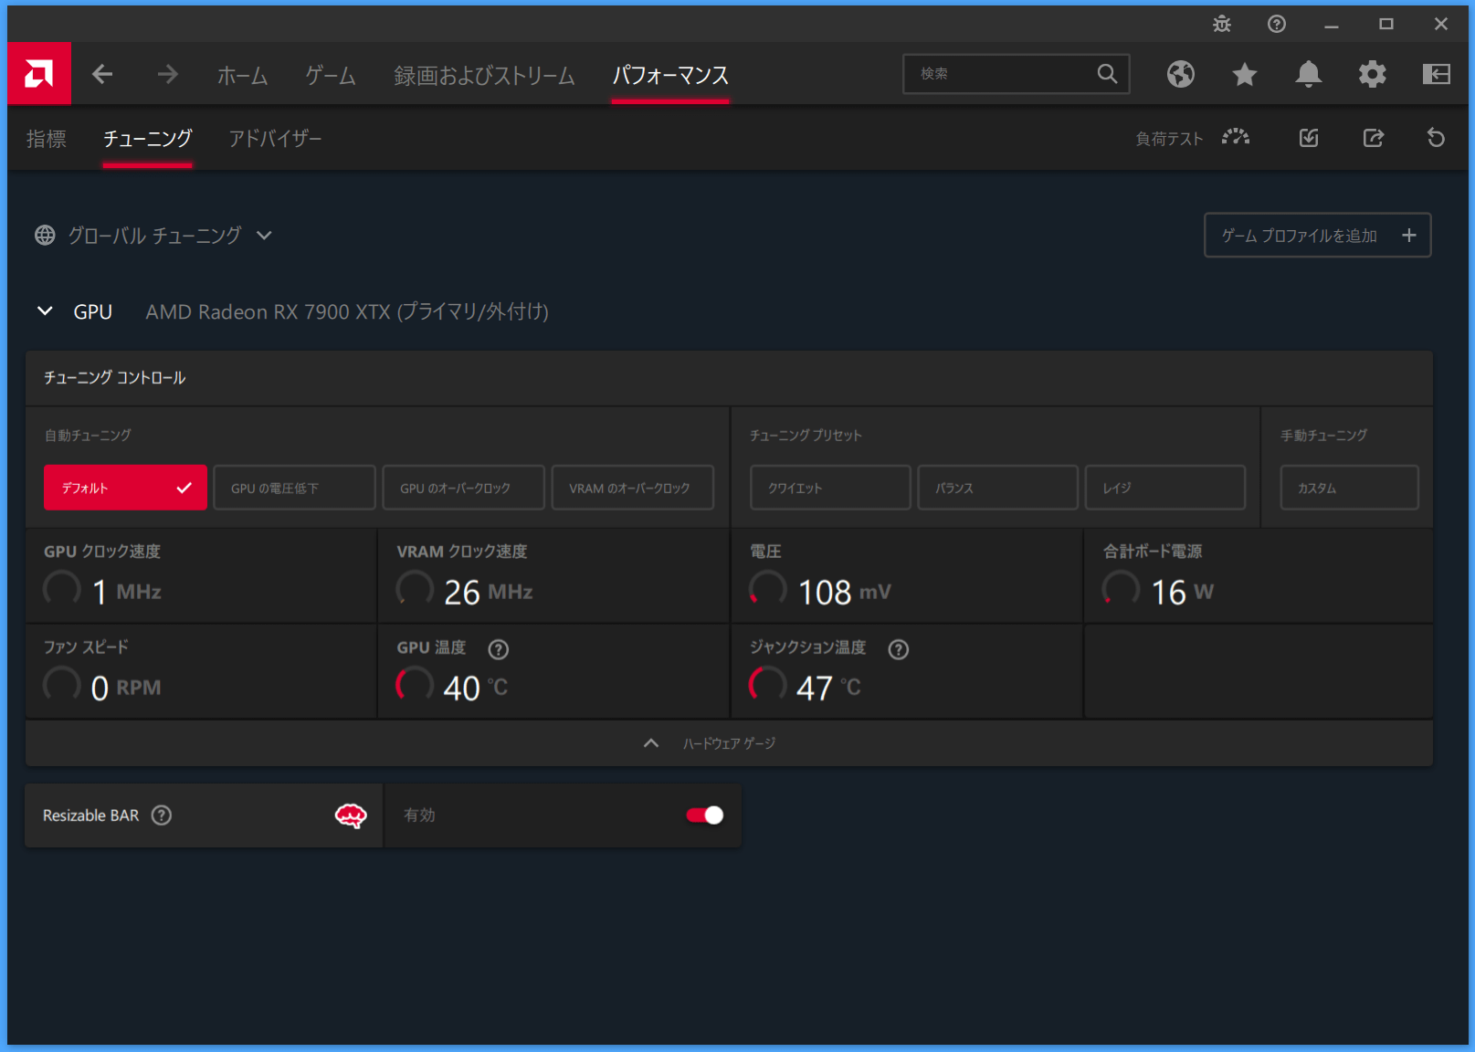
Task: Click 電圧 108 mV value
Action: click(x=844, y=593)
